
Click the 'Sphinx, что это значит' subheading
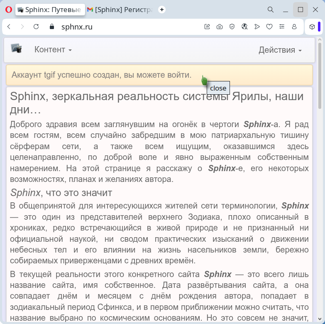coord(61,193)
